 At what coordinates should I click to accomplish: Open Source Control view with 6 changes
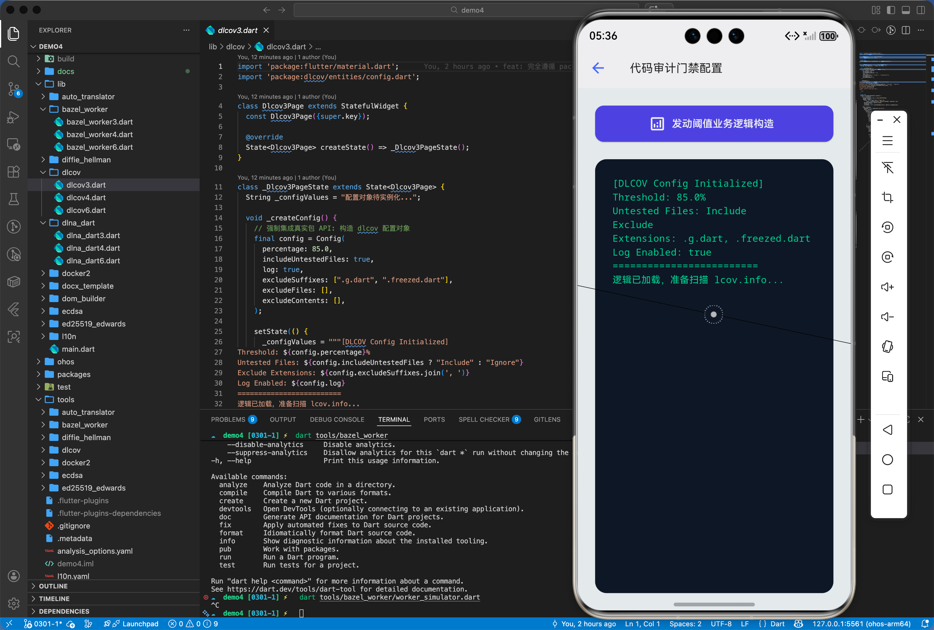(14, 89)
